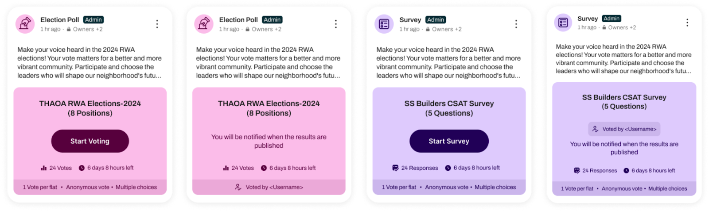Open three-dot menu on Start Survey card

coord(516,24)
